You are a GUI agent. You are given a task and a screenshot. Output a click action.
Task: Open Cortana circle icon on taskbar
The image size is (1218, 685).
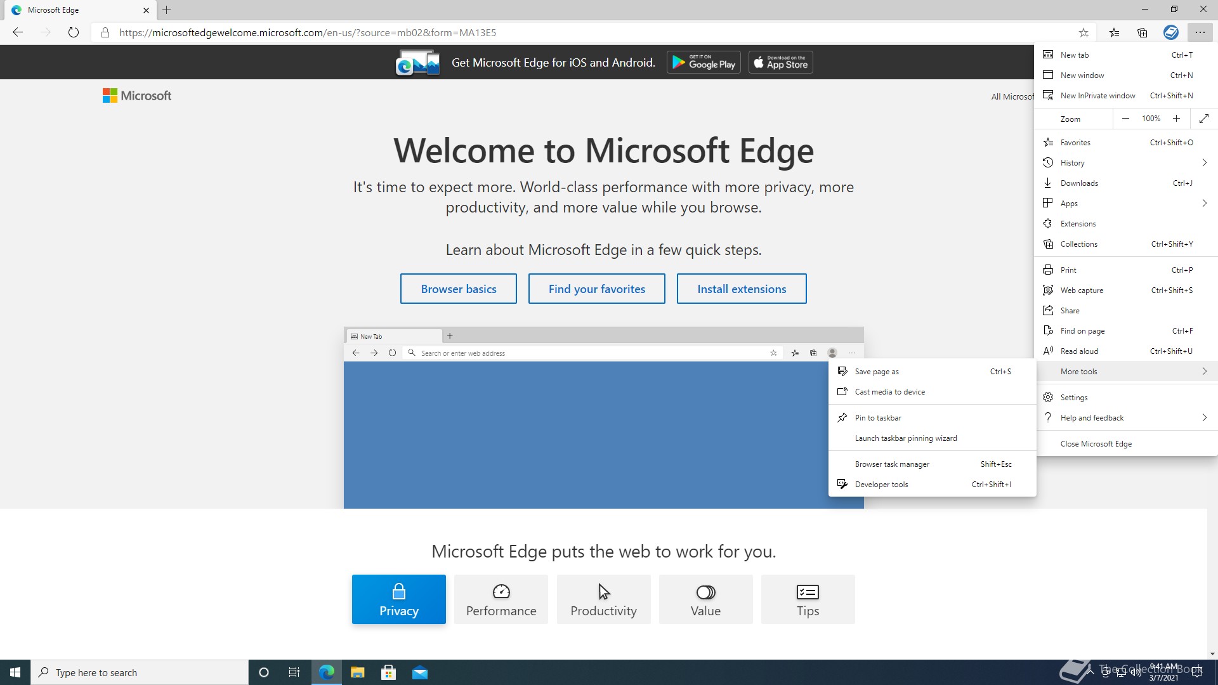click(264, 672)
